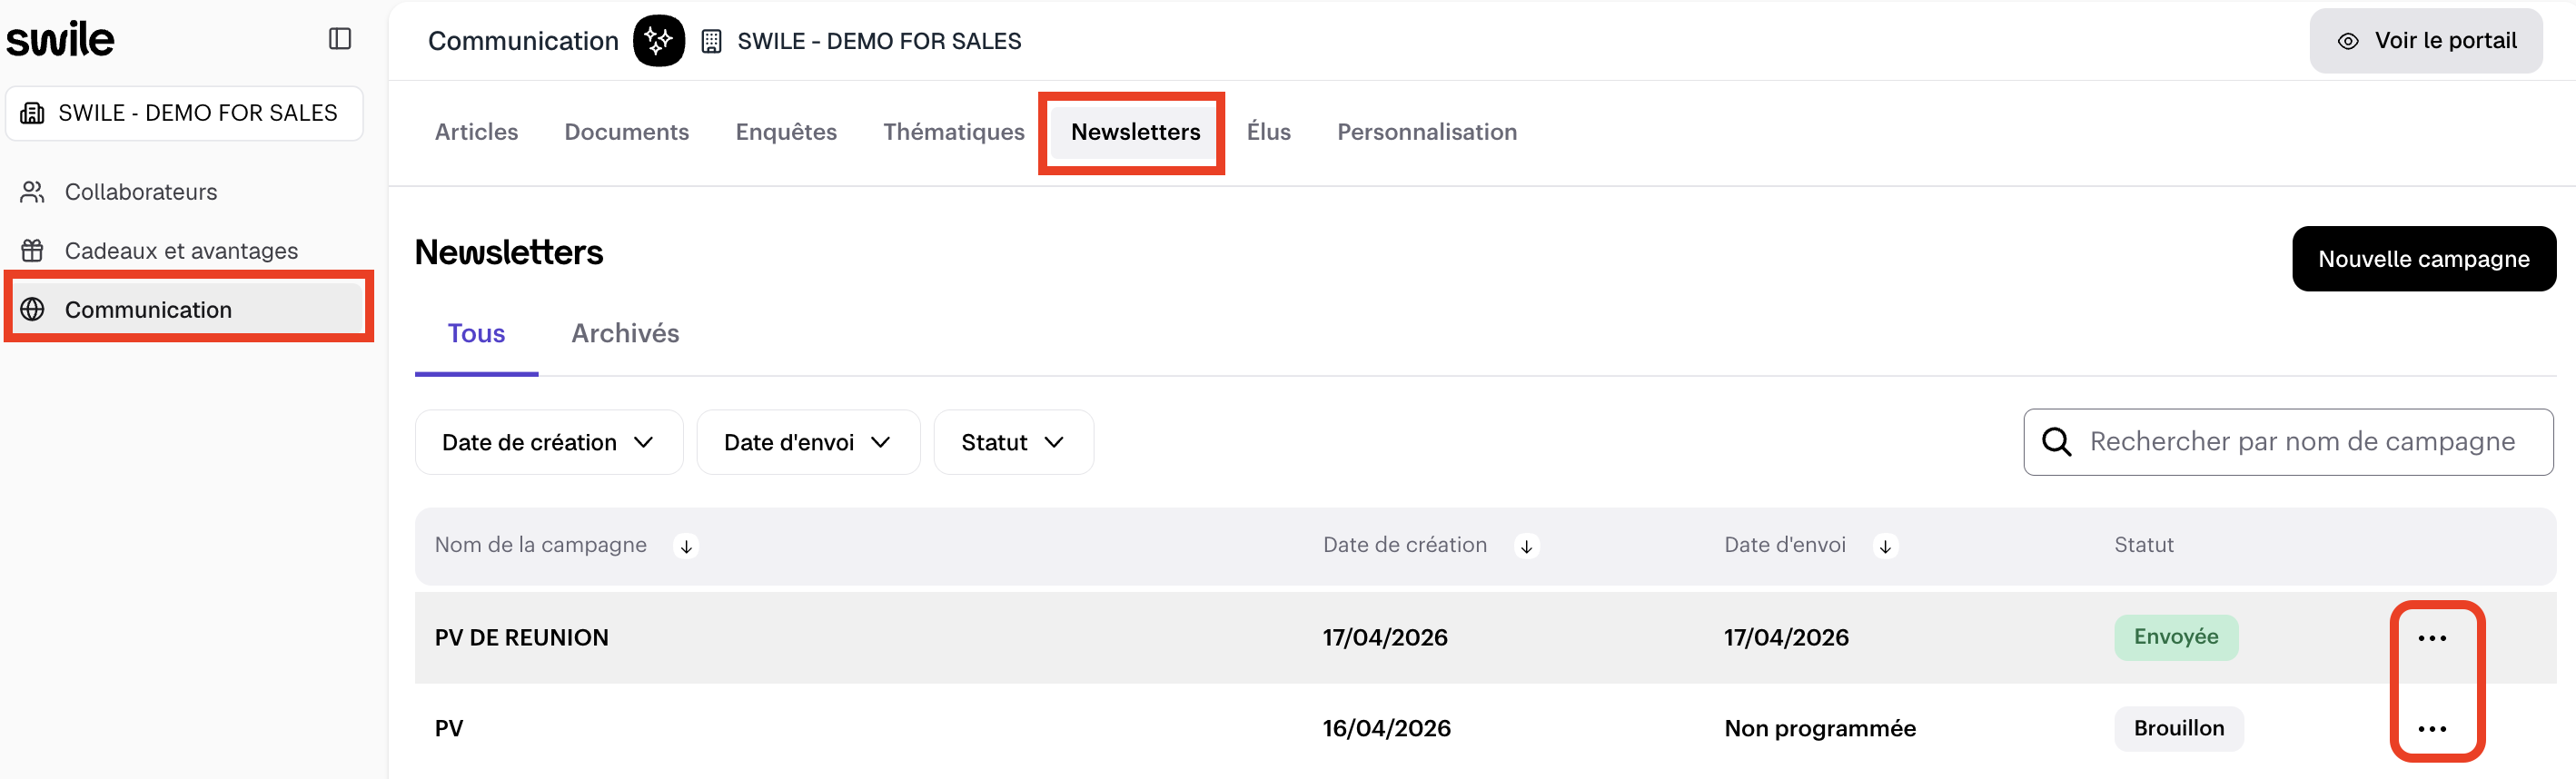Screen dimensions: 2576x779
Task: Sort by Nom de la campagne arrow
Action: coord(686,546)
